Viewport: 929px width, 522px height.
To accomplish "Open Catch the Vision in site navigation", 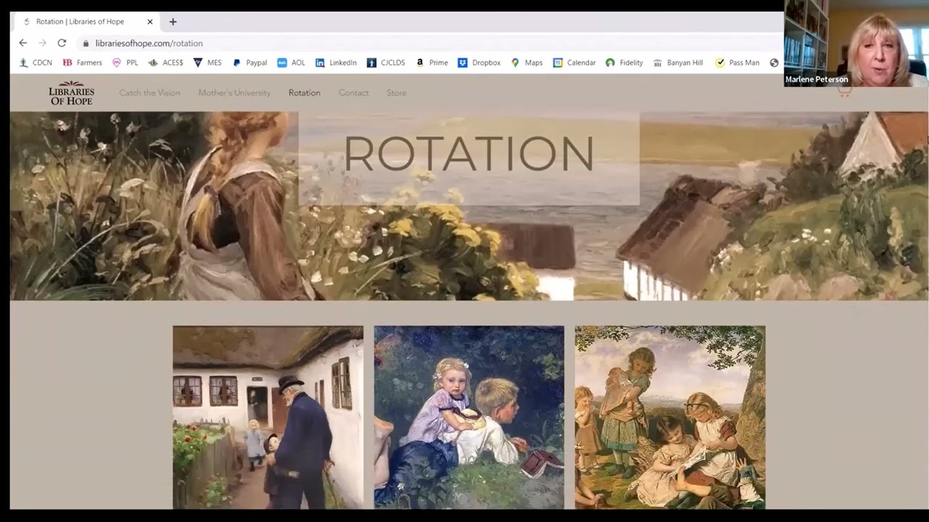I will [150, 93].
